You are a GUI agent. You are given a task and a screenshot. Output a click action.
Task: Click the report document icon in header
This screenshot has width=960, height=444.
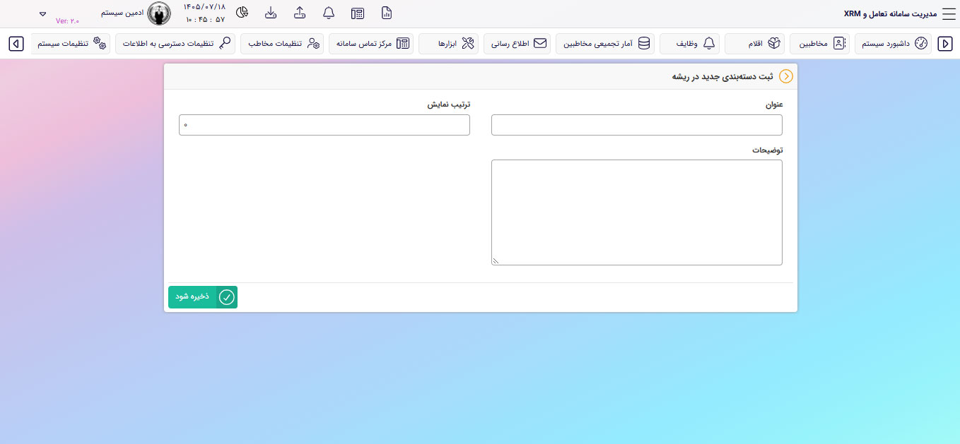(386, 13)
